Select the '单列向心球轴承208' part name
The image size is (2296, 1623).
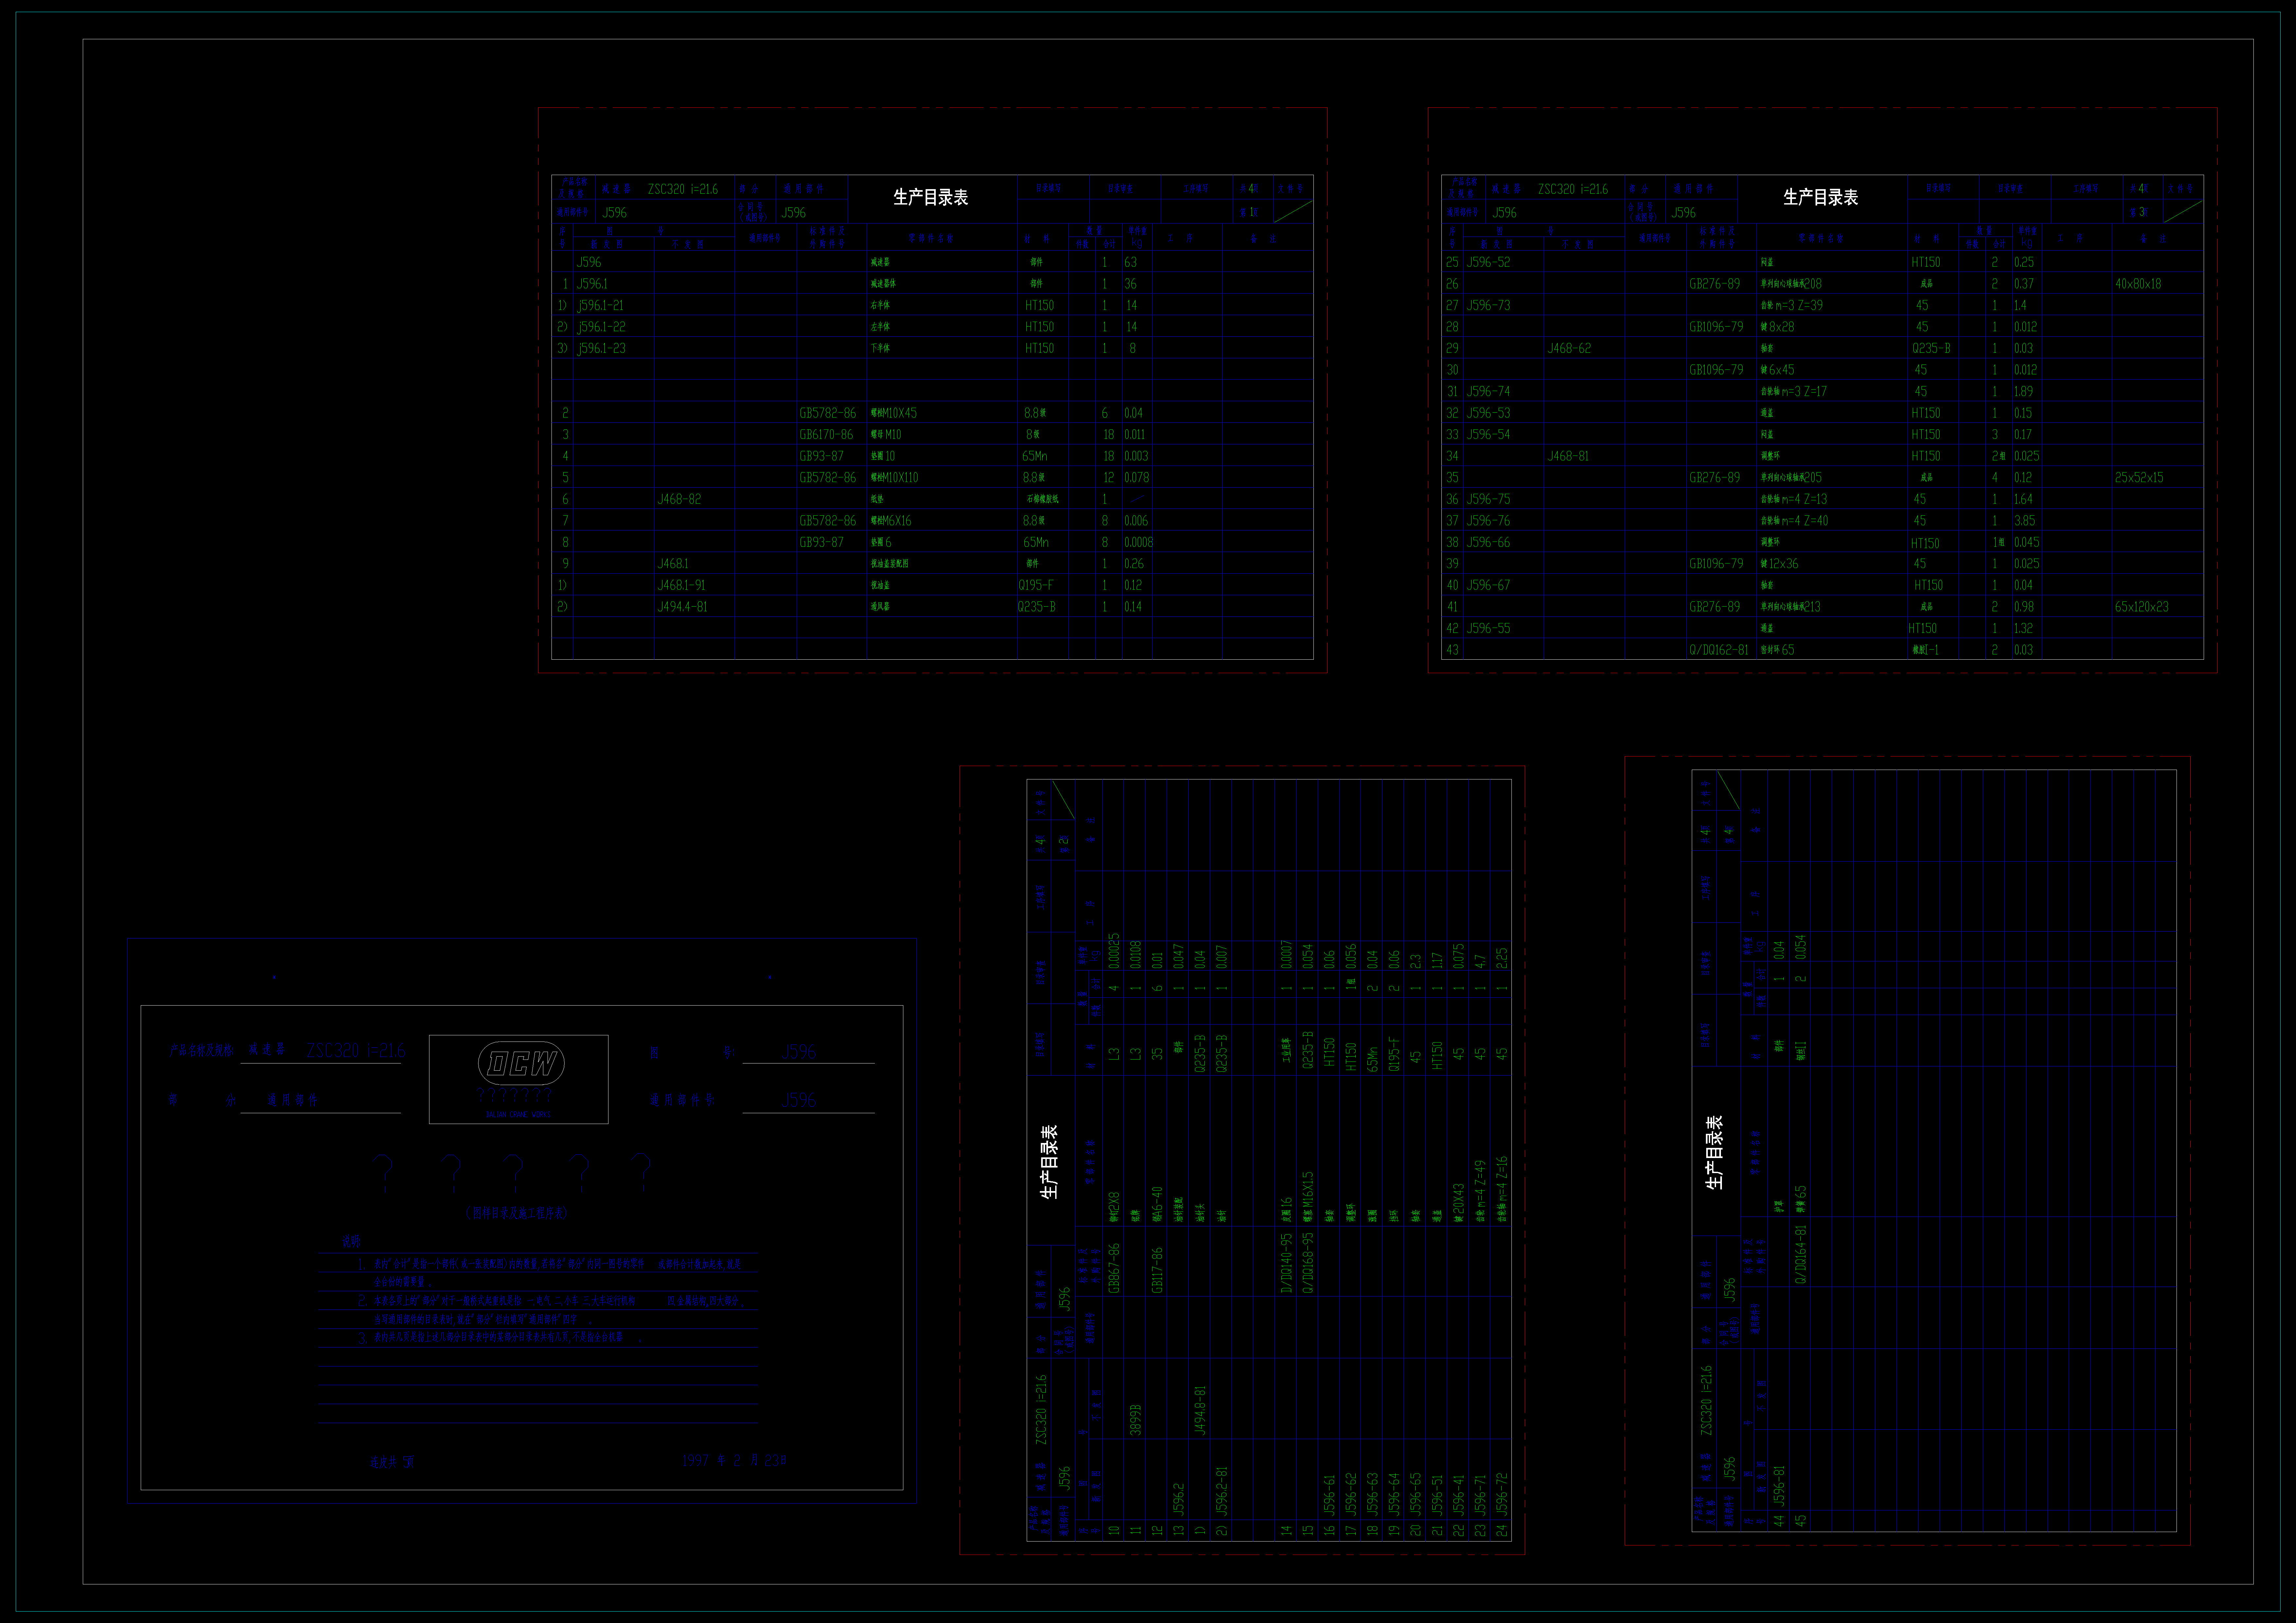(x=1791, y=284)
